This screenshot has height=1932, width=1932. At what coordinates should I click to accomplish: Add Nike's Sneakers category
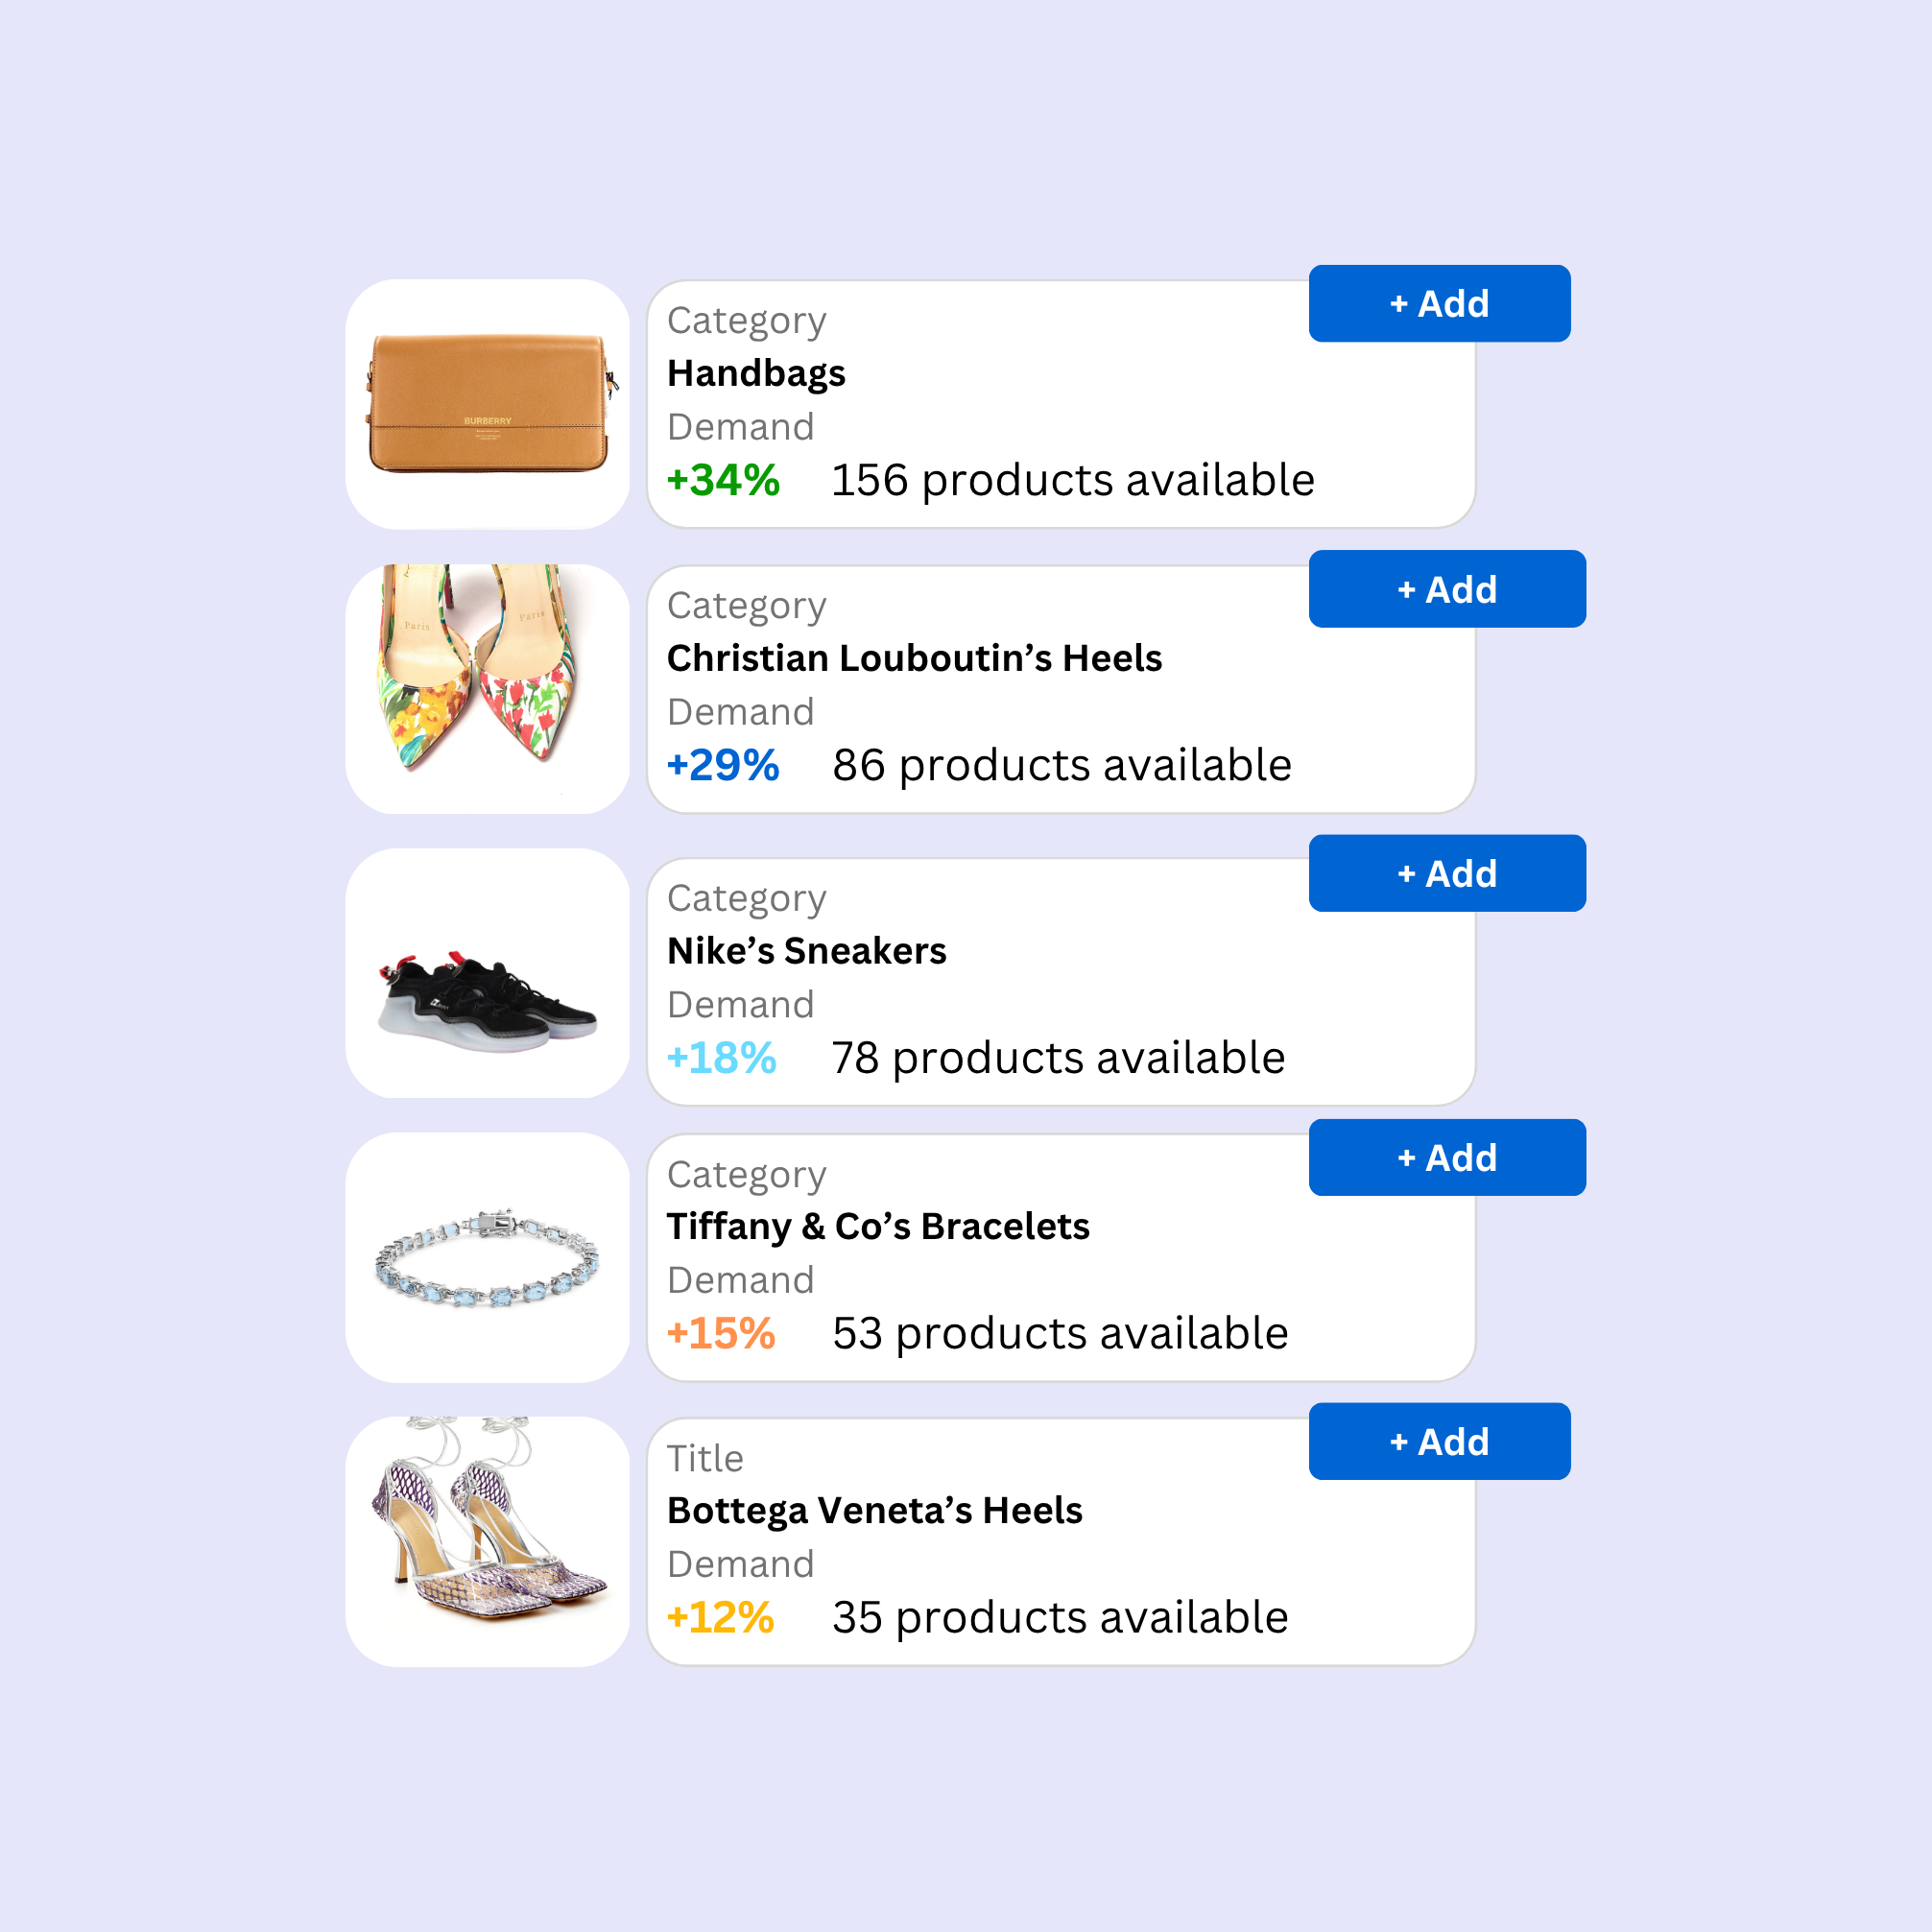[x=1447, y=873]
